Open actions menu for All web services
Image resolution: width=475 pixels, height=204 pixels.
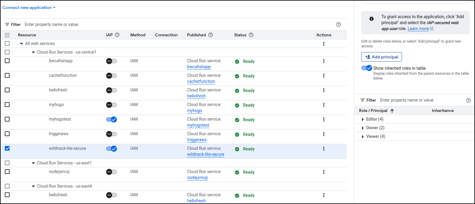tap(324, 44)
